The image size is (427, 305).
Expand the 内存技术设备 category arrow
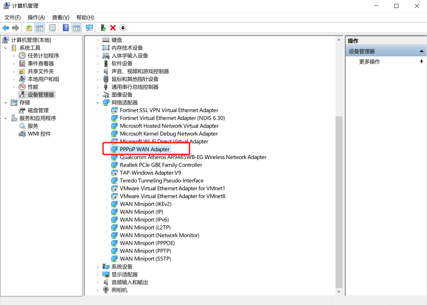98,48
